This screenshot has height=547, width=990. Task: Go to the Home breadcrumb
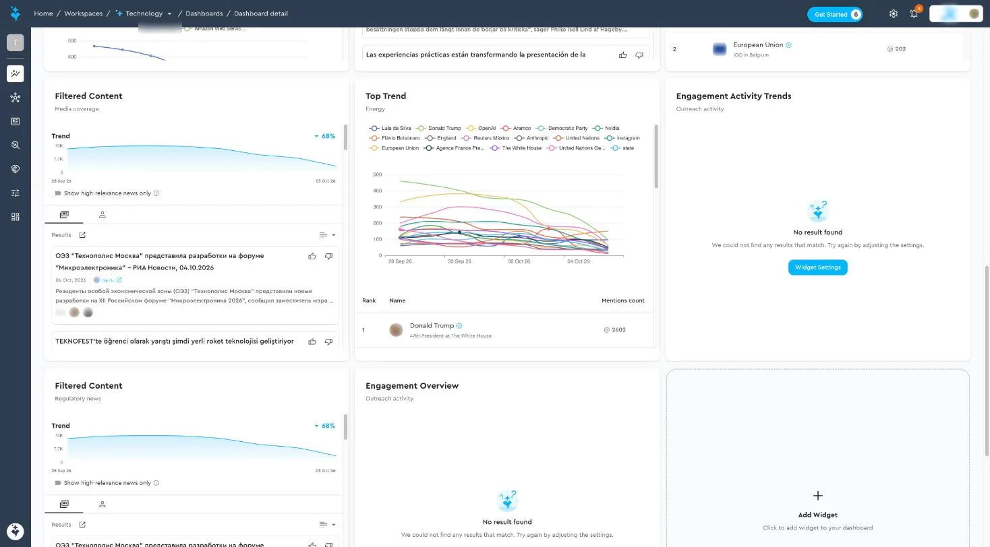pyautogui.click(x=43, y=13)
